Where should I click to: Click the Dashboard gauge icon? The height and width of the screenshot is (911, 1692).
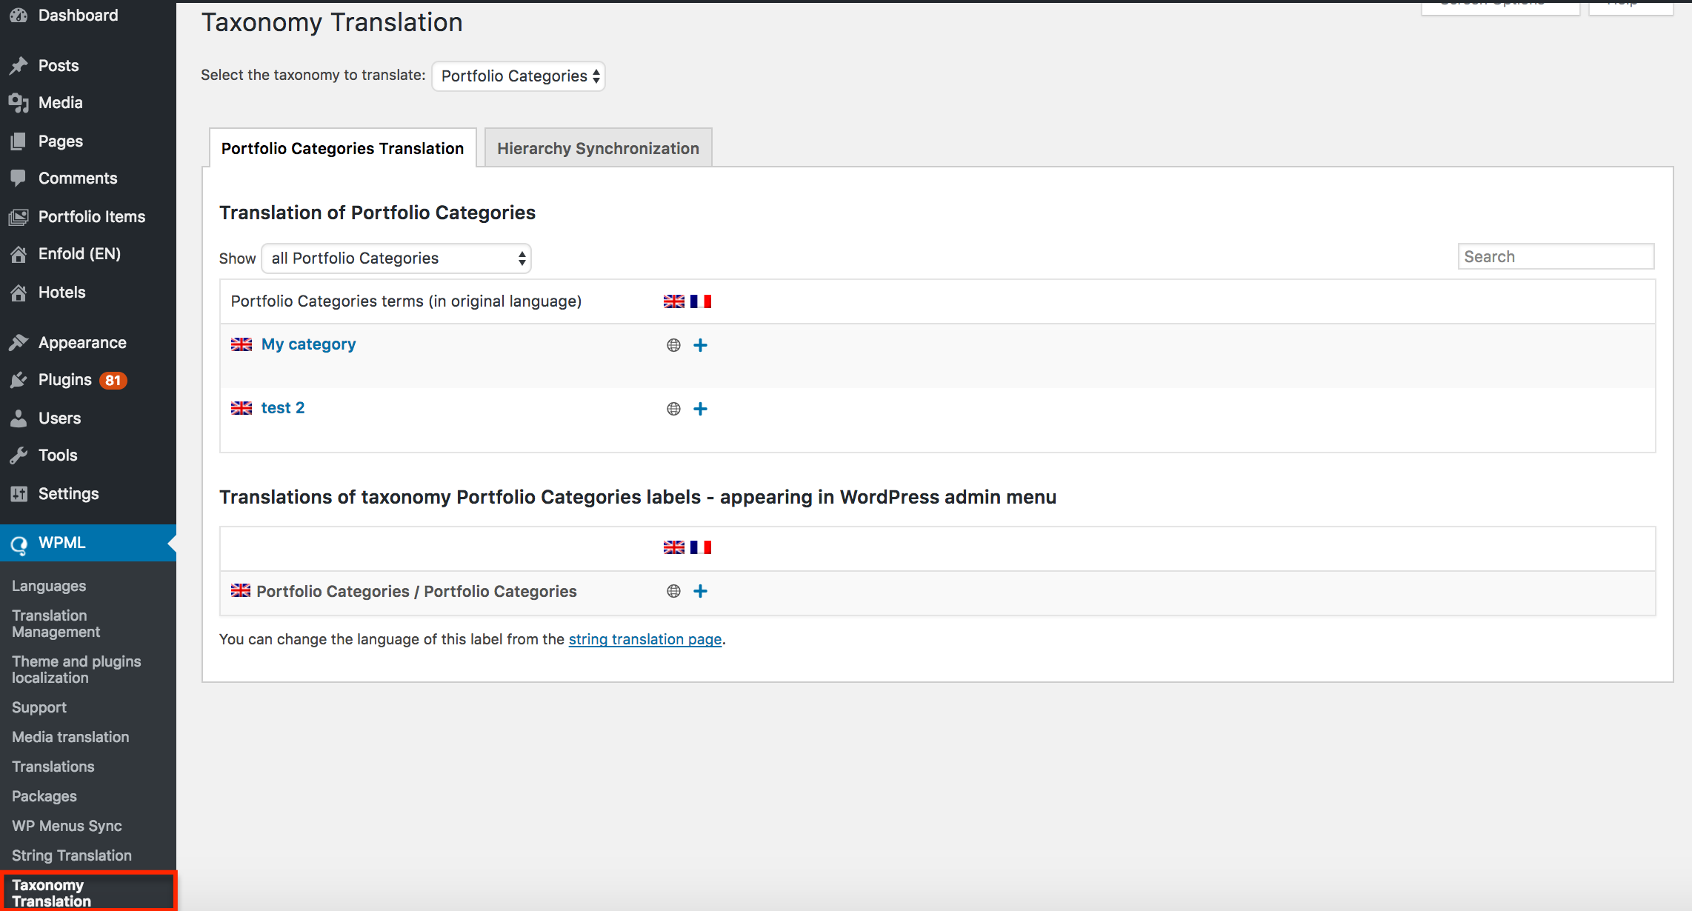(x=19, y=15)
